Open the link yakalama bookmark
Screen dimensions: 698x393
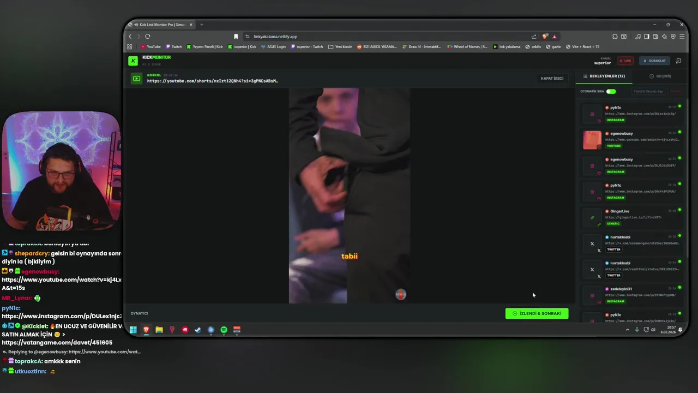tap(507, 47)
